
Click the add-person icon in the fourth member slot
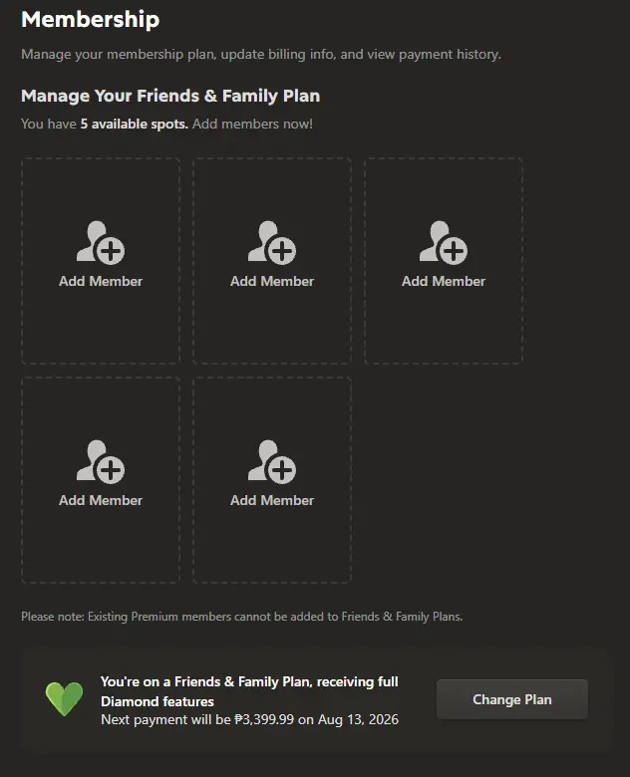tap(101, 461)
